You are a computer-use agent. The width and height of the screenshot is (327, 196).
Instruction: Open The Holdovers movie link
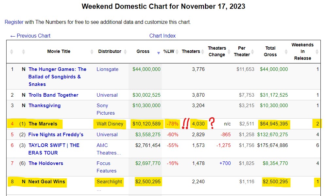pos(46,163)
